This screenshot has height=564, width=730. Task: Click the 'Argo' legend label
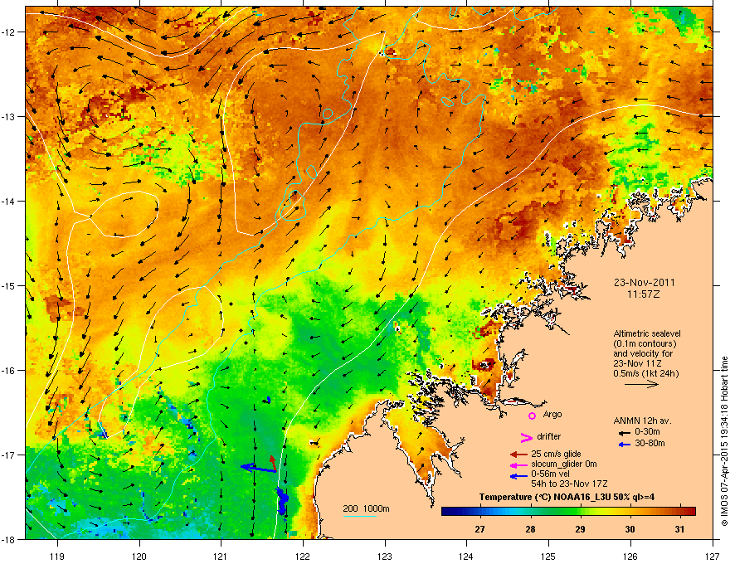(552, 415)
